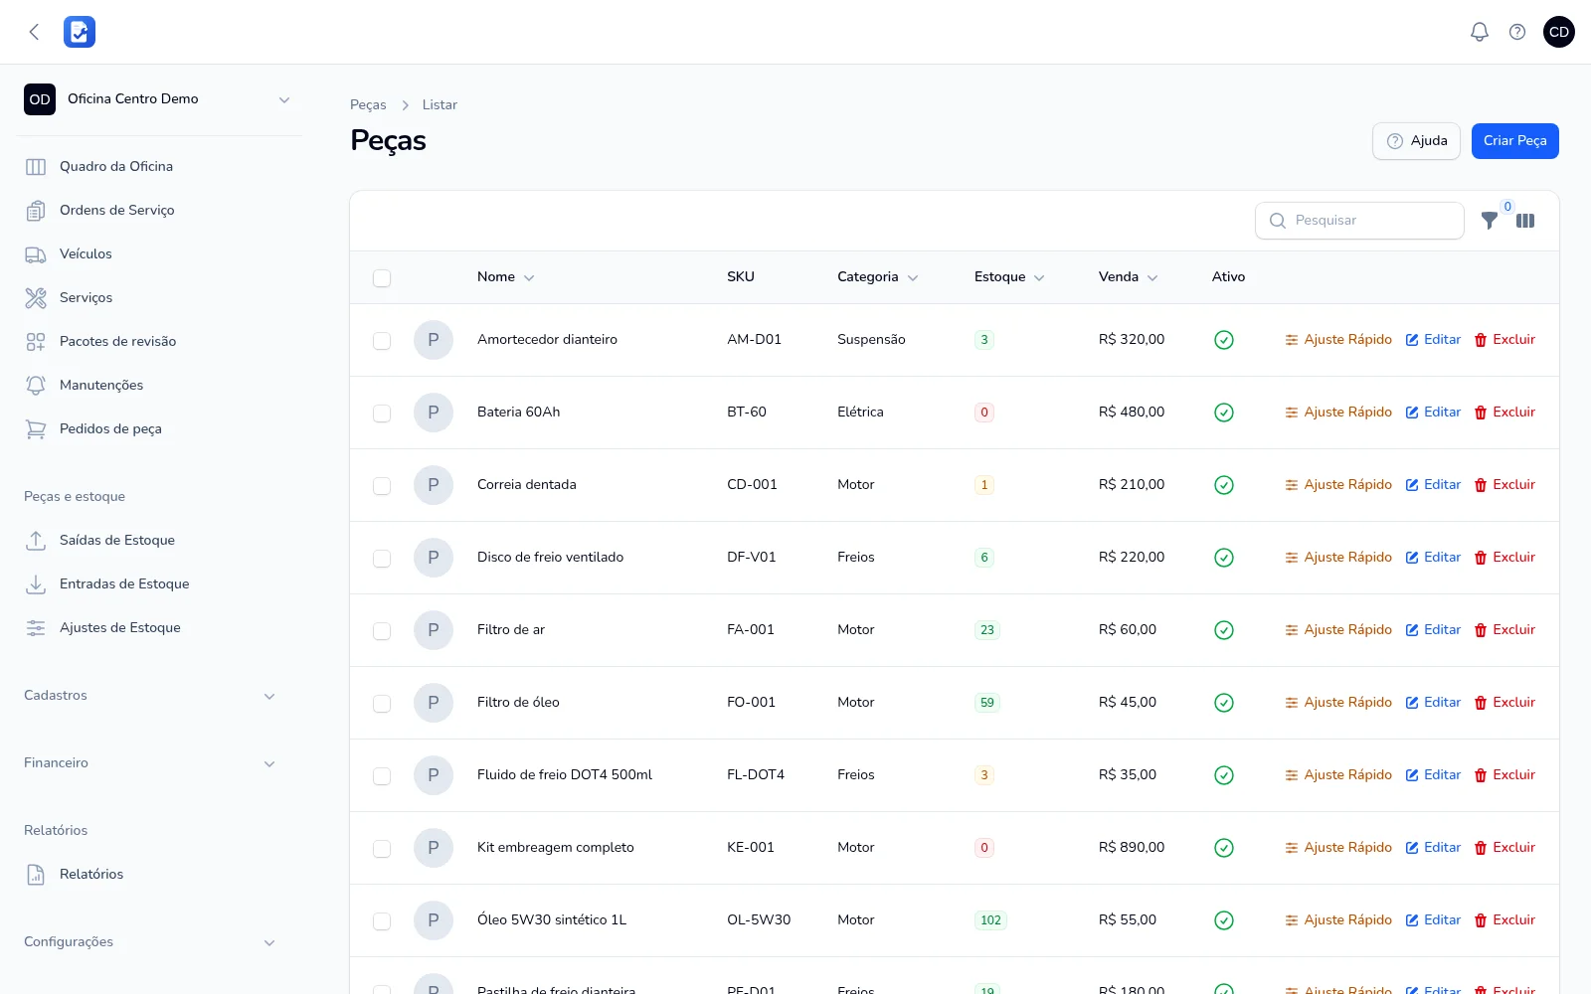Go back using the left arrow icon
Image resolution: width=1591 pixels, height=994 pixels.
point(34,32)
